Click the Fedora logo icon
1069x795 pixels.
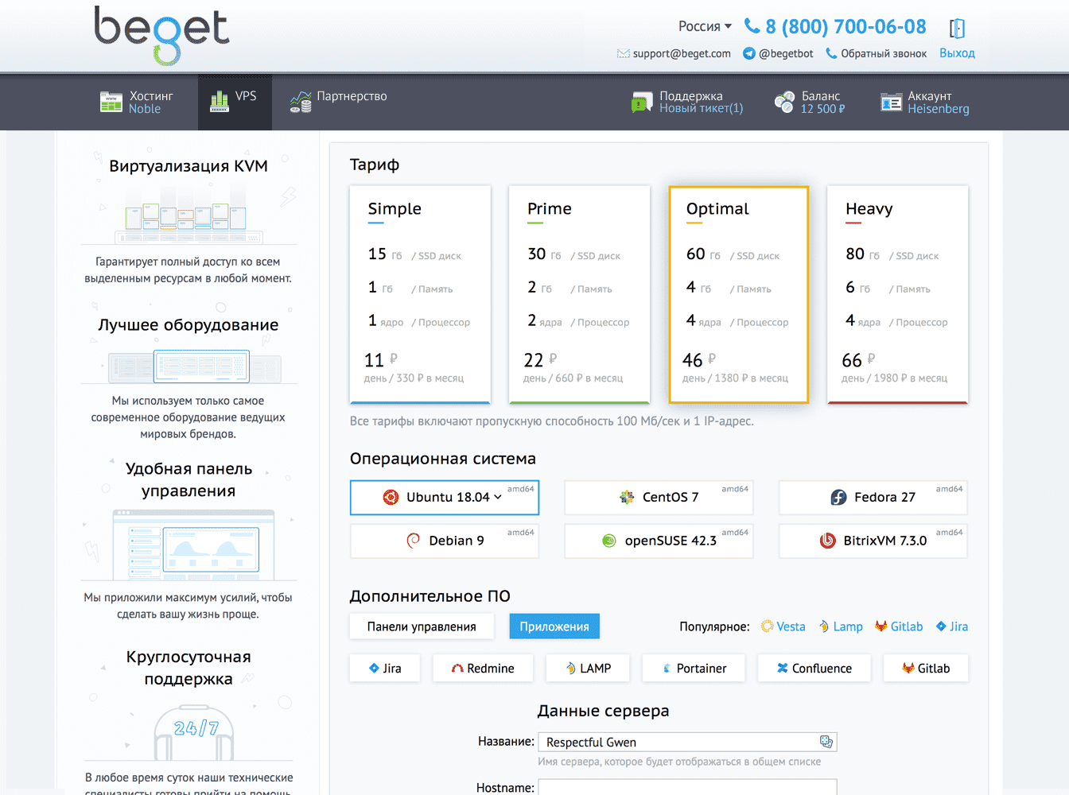[838, 498]
